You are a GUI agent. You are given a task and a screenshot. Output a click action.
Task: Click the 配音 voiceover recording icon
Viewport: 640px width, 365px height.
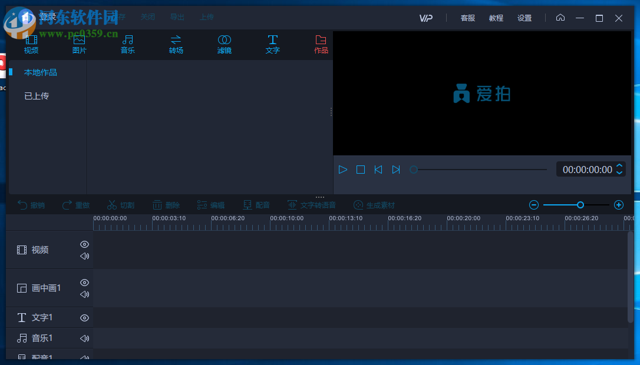point(256,205)
